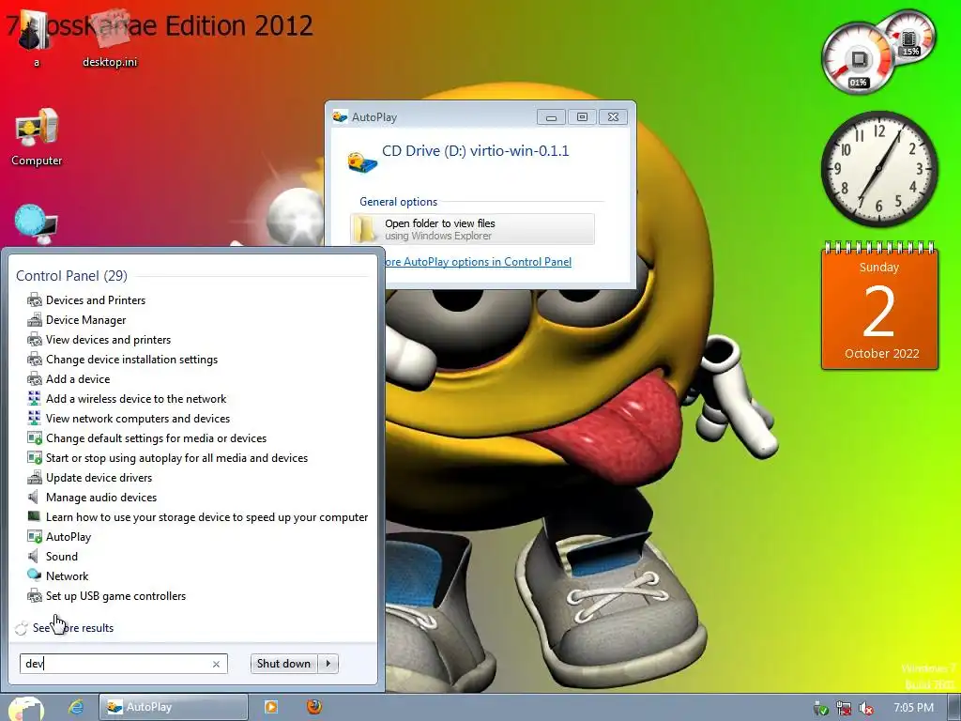
Task: Open Add a wireless device to the network
Action: pos(127,398)
